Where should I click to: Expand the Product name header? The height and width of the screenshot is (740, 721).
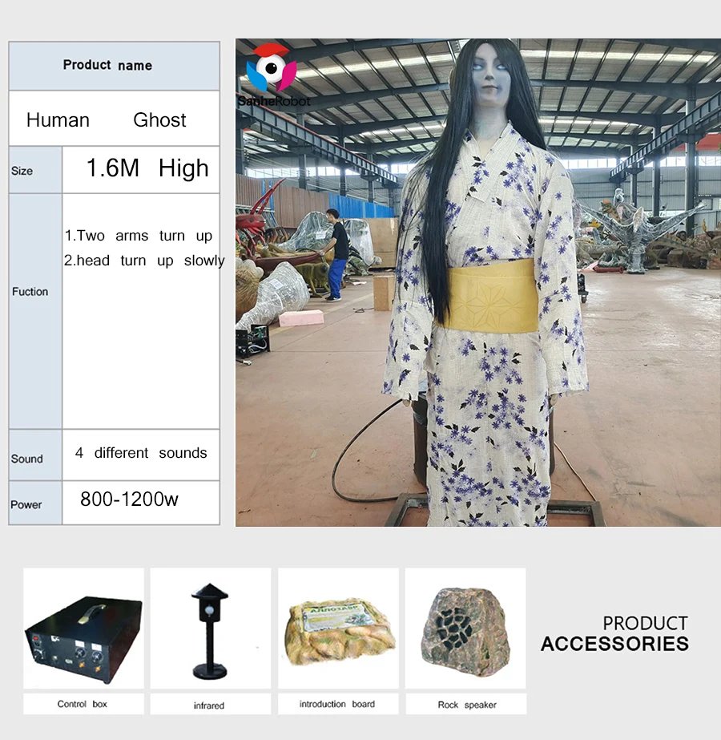tap(107, 65)
